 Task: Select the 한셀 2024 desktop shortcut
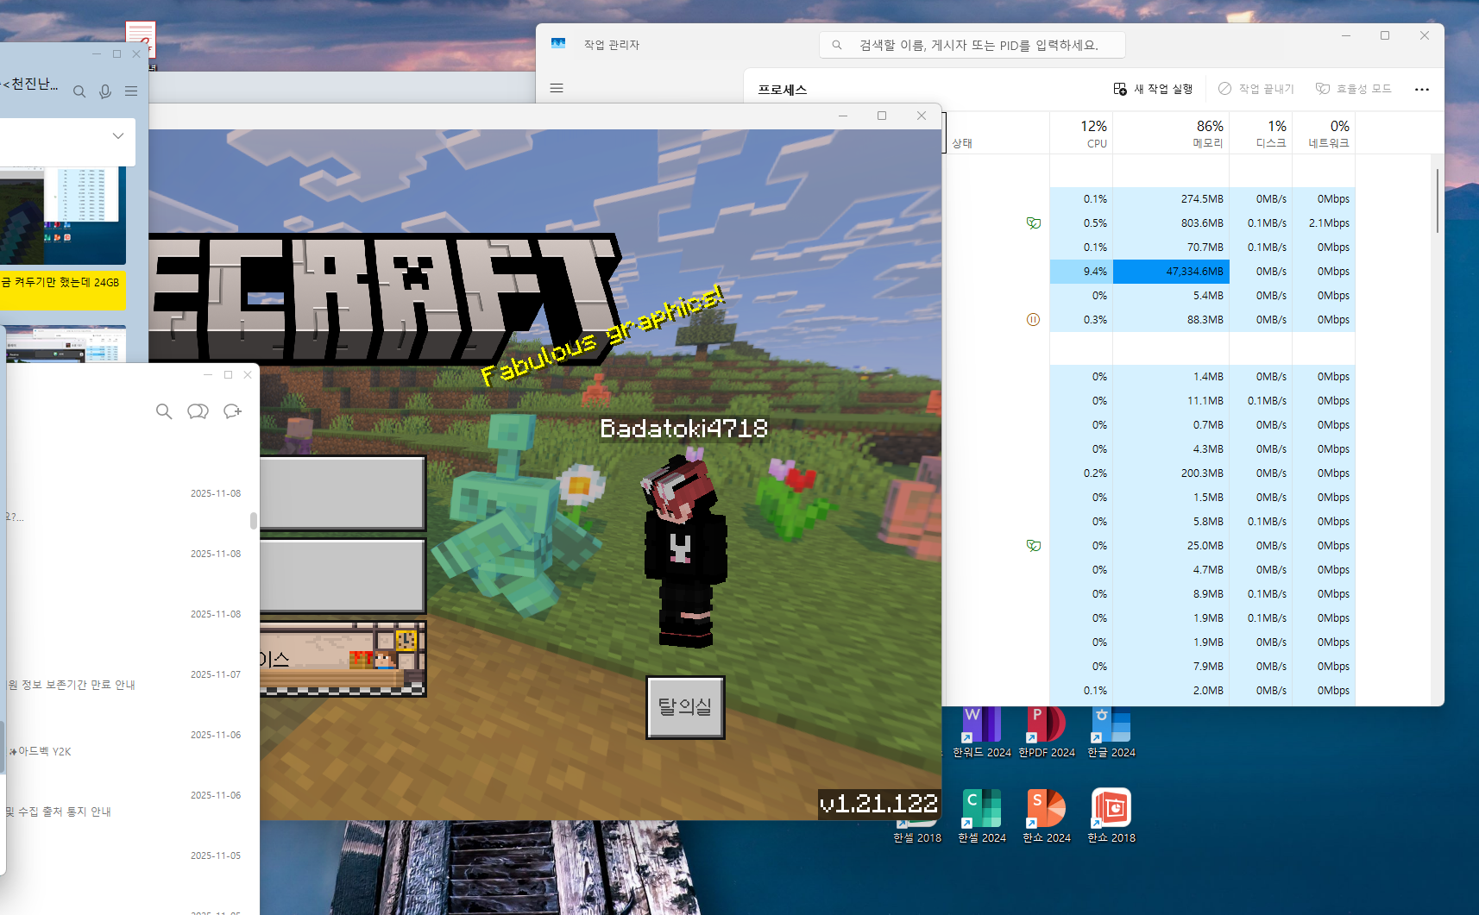pyautogui.click(x=982, y=816)
